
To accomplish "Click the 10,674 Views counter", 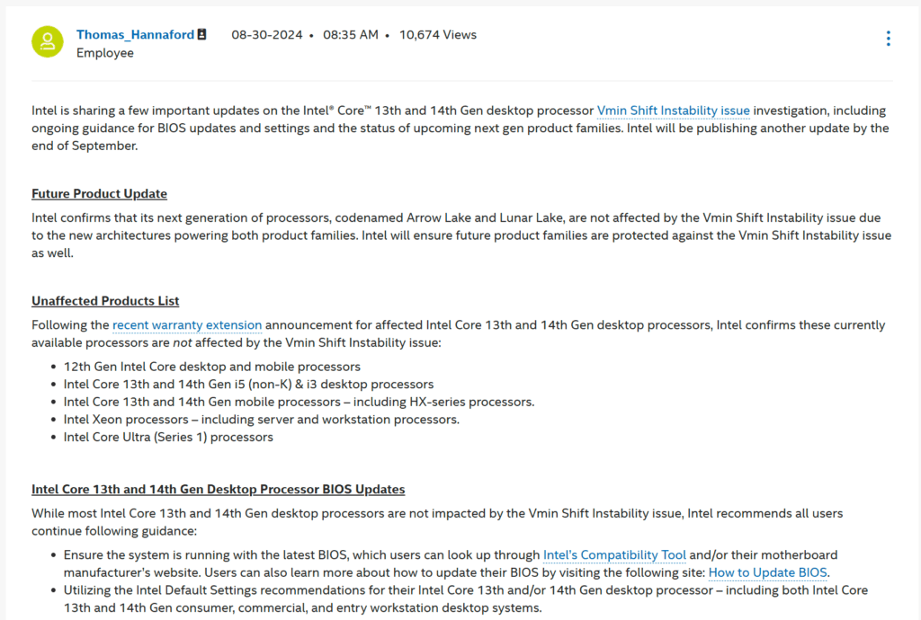I will pyautogui.click(x=438, y=35).
